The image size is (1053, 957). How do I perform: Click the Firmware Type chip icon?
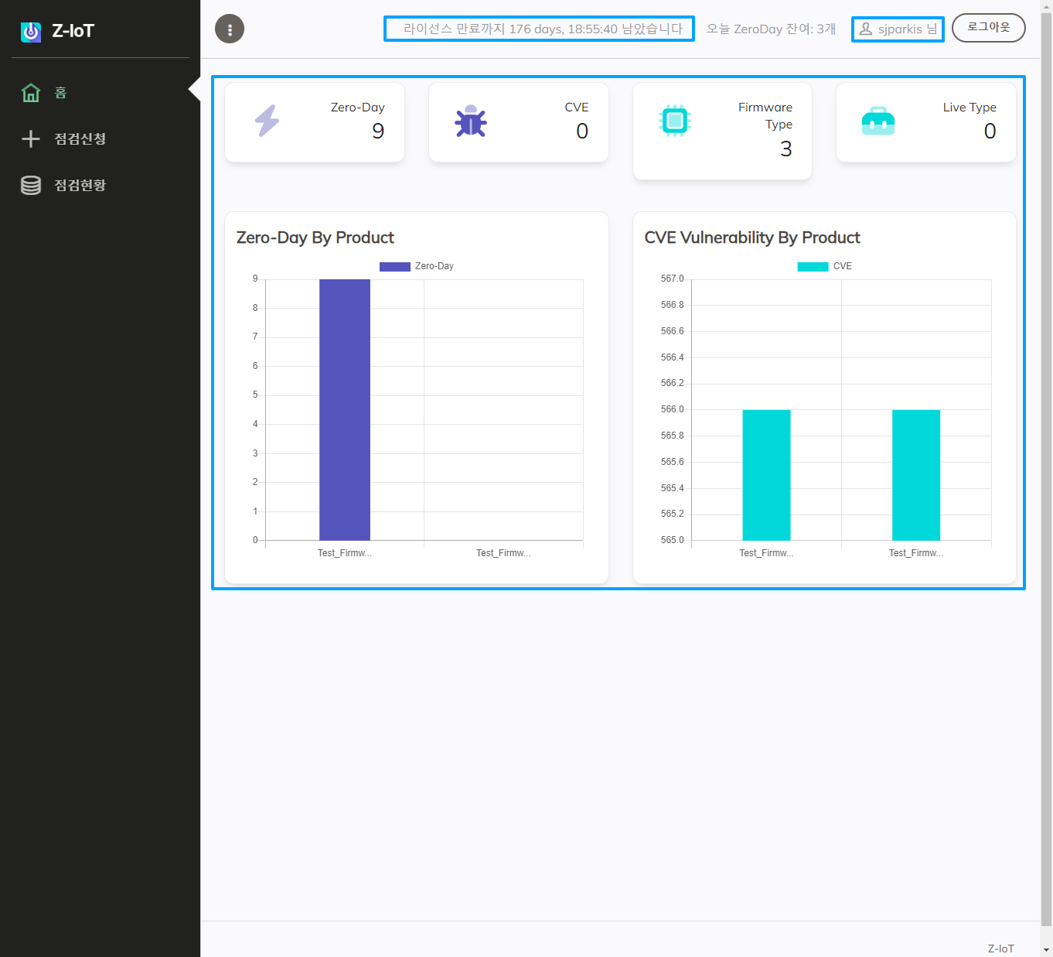(674, 121)
